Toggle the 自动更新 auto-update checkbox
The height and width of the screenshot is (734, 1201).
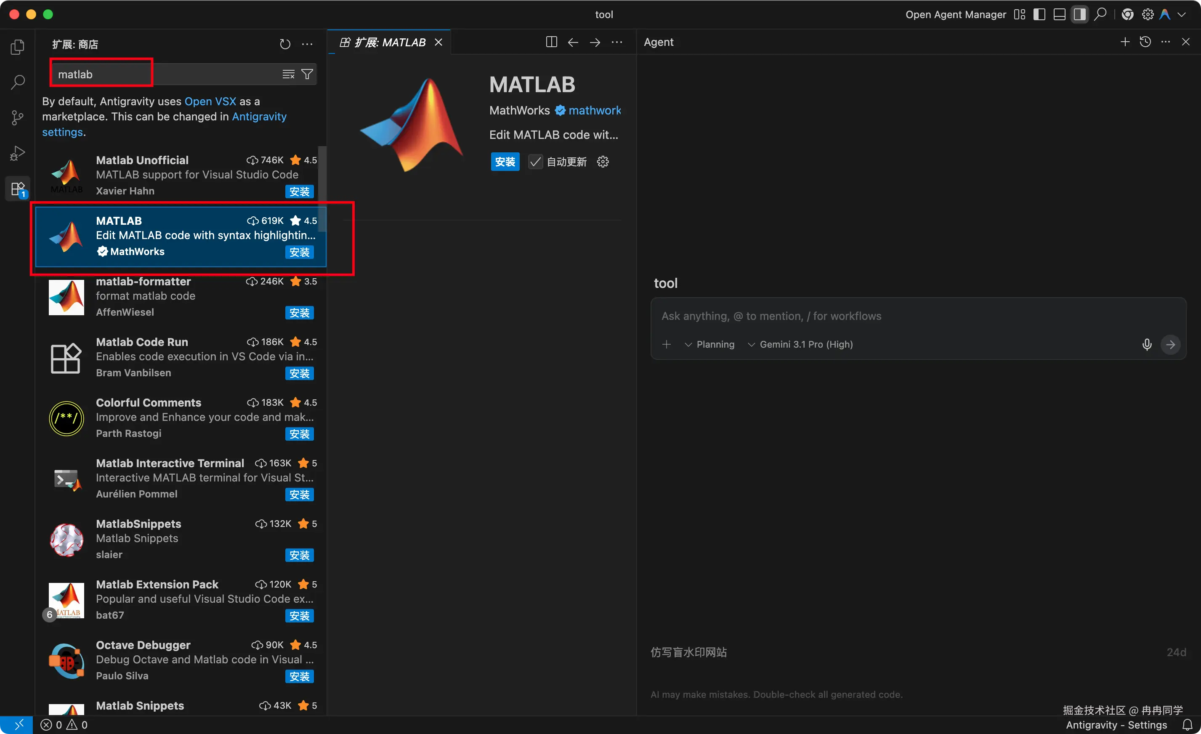[535, 162]
